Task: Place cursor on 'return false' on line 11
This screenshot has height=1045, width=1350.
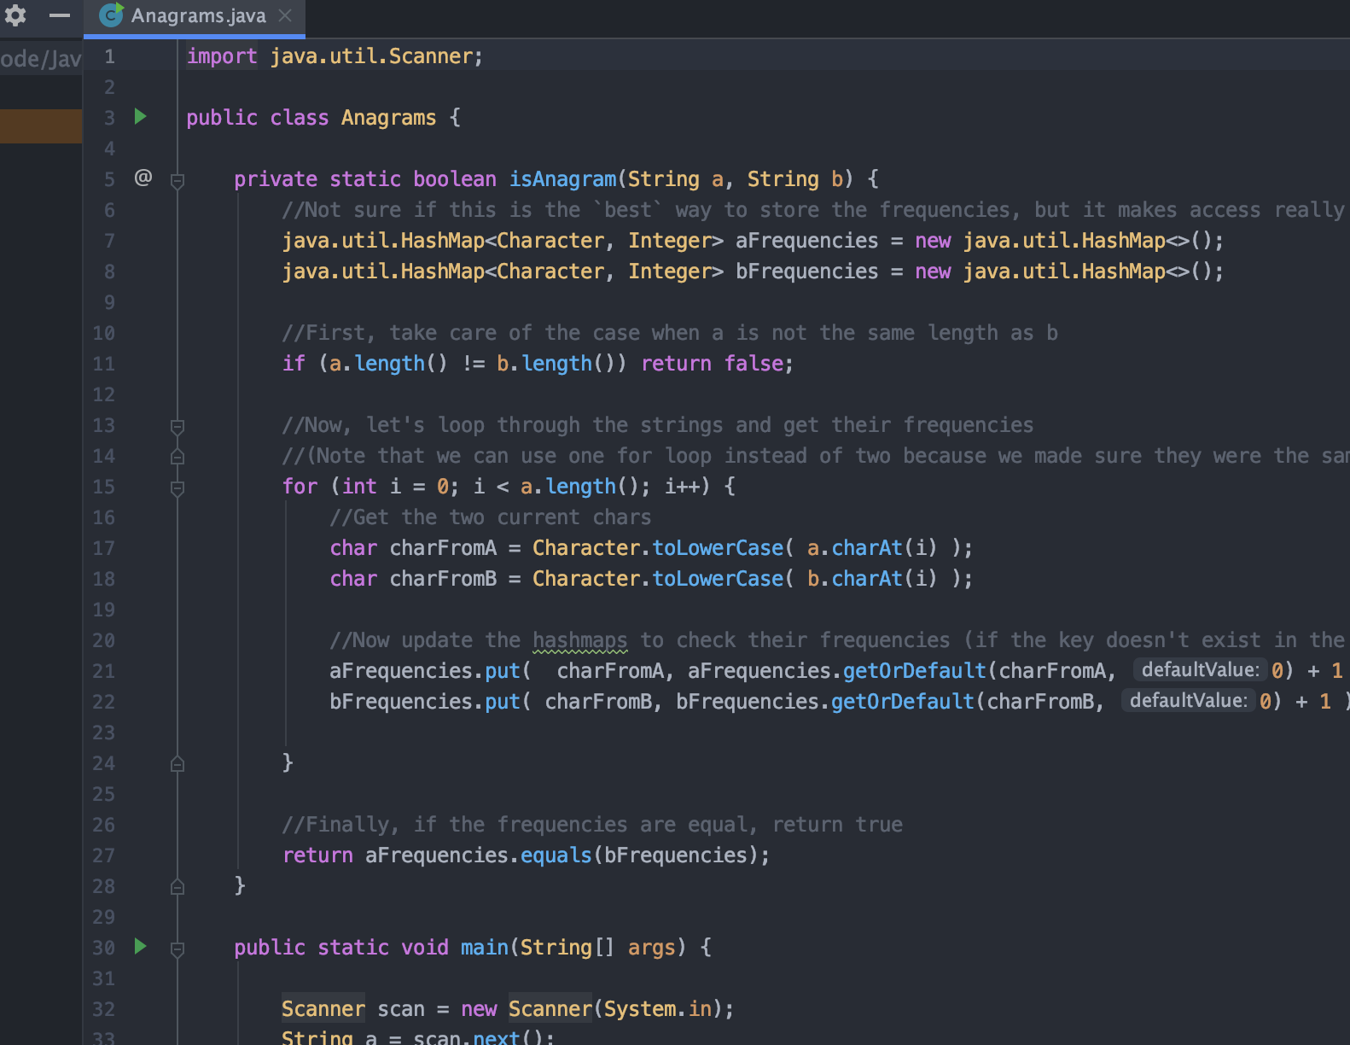Action: coord(717,364)
